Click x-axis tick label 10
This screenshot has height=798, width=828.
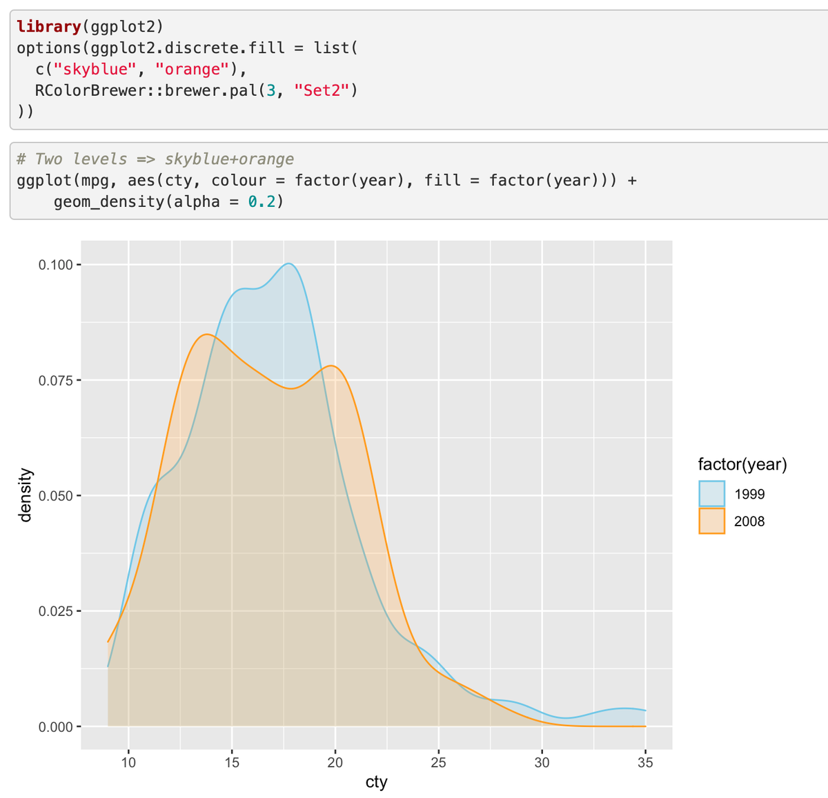[x=128, y=762]
